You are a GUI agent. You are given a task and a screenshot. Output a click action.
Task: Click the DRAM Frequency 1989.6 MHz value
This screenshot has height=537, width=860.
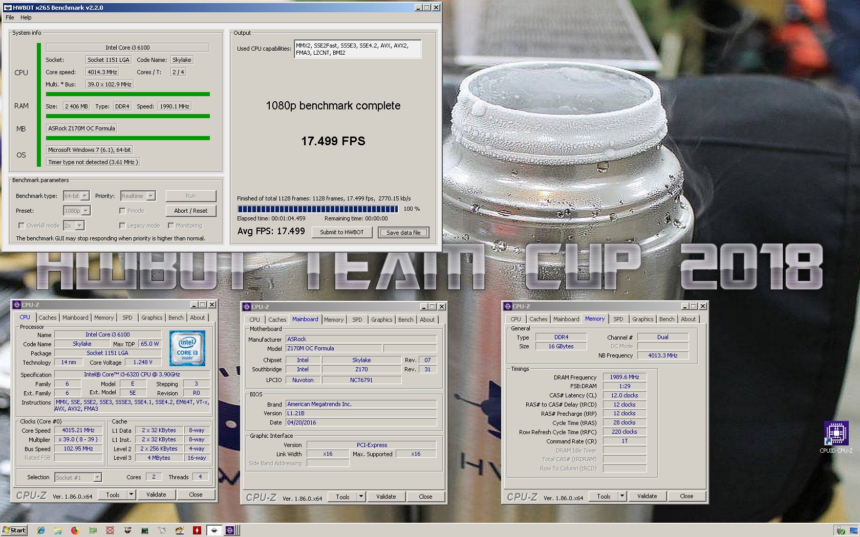625,377
